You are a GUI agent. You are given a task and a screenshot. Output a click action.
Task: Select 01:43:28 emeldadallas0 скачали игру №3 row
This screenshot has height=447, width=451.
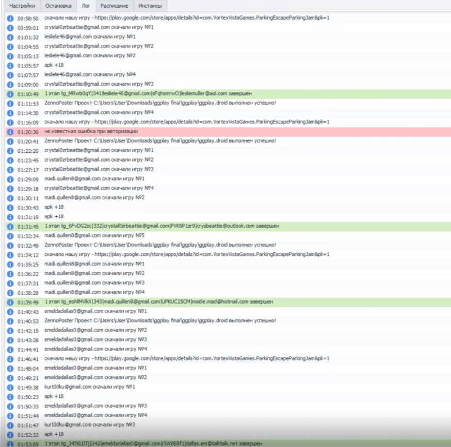pos(228,340)
